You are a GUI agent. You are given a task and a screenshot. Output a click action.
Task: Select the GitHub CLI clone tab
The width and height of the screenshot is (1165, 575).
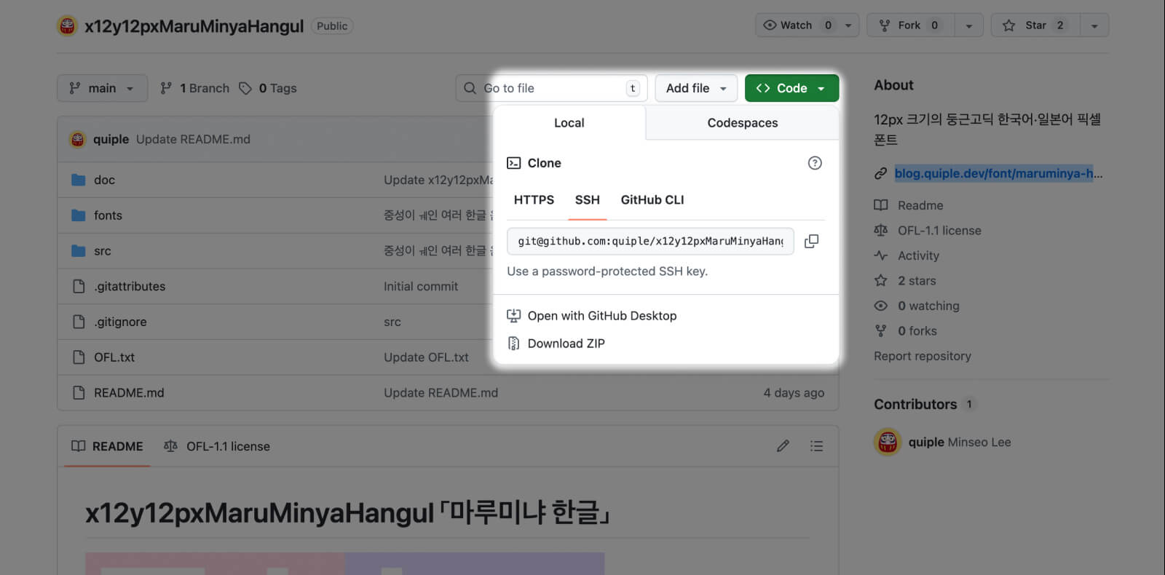[x=652, y=200]
